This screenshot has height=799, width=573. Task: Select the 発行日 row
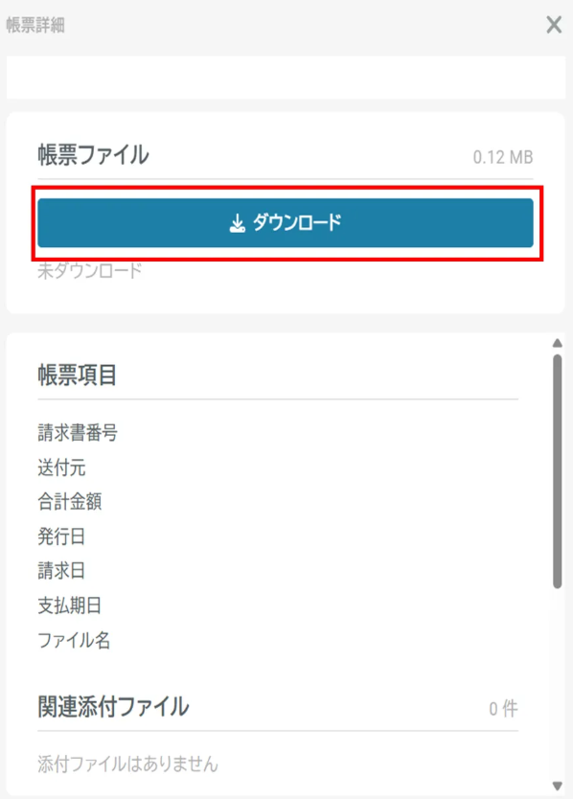tap(278, 536)
